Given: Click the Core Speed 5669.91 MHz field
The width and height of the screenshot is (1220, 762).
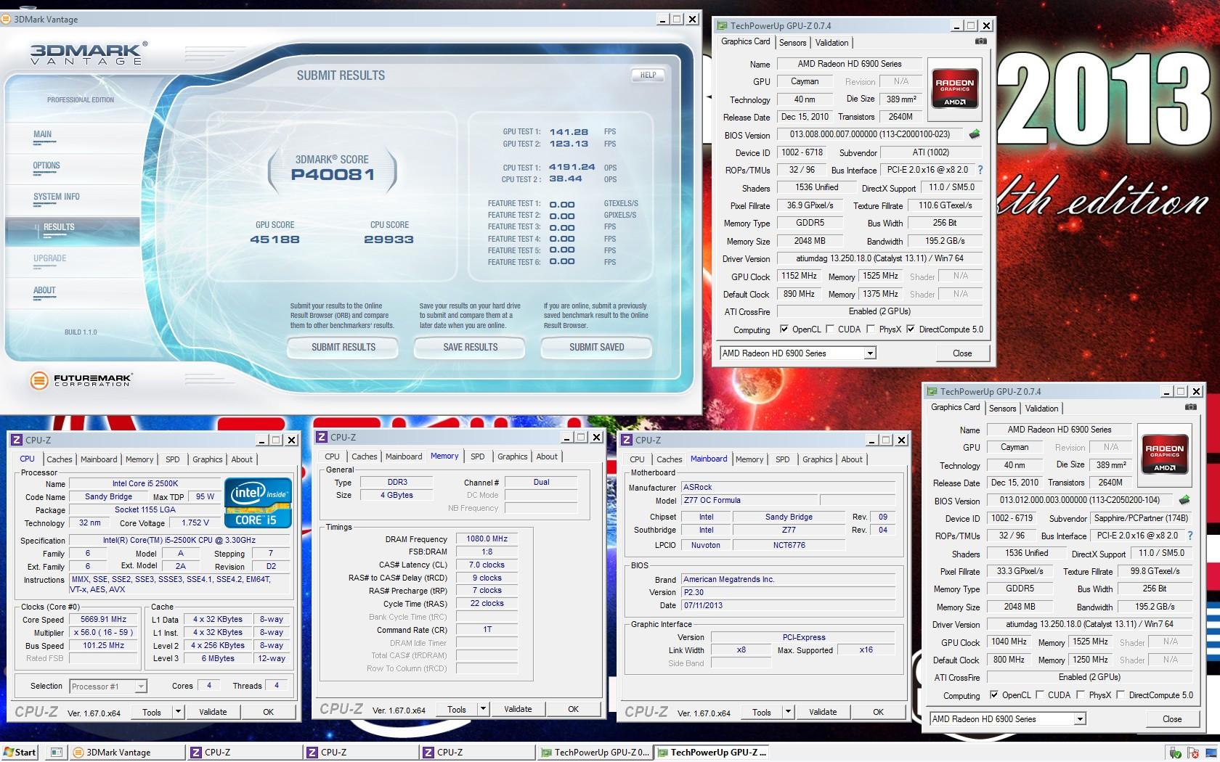Looking at the screenshot, I should [x=103, y=620].
